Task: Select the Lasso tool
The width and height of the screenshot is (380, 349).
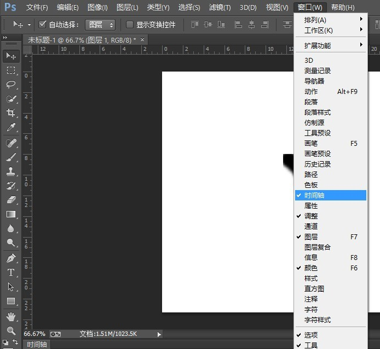Action: coord(11,85)
